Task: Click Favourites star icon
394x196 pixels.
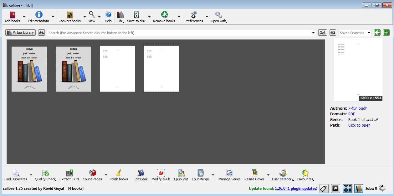Action: pos(305,173)
